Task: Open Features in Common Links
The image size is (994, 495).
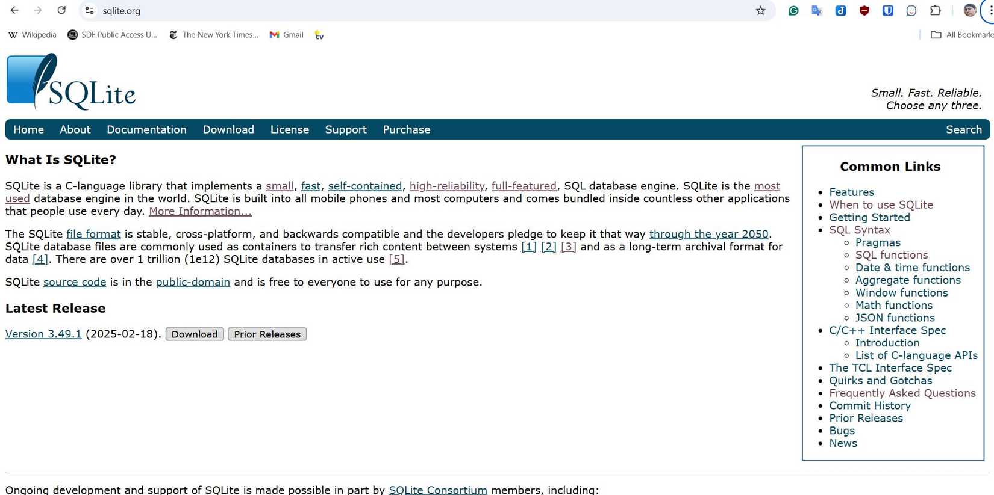Action: pos(852,192)
